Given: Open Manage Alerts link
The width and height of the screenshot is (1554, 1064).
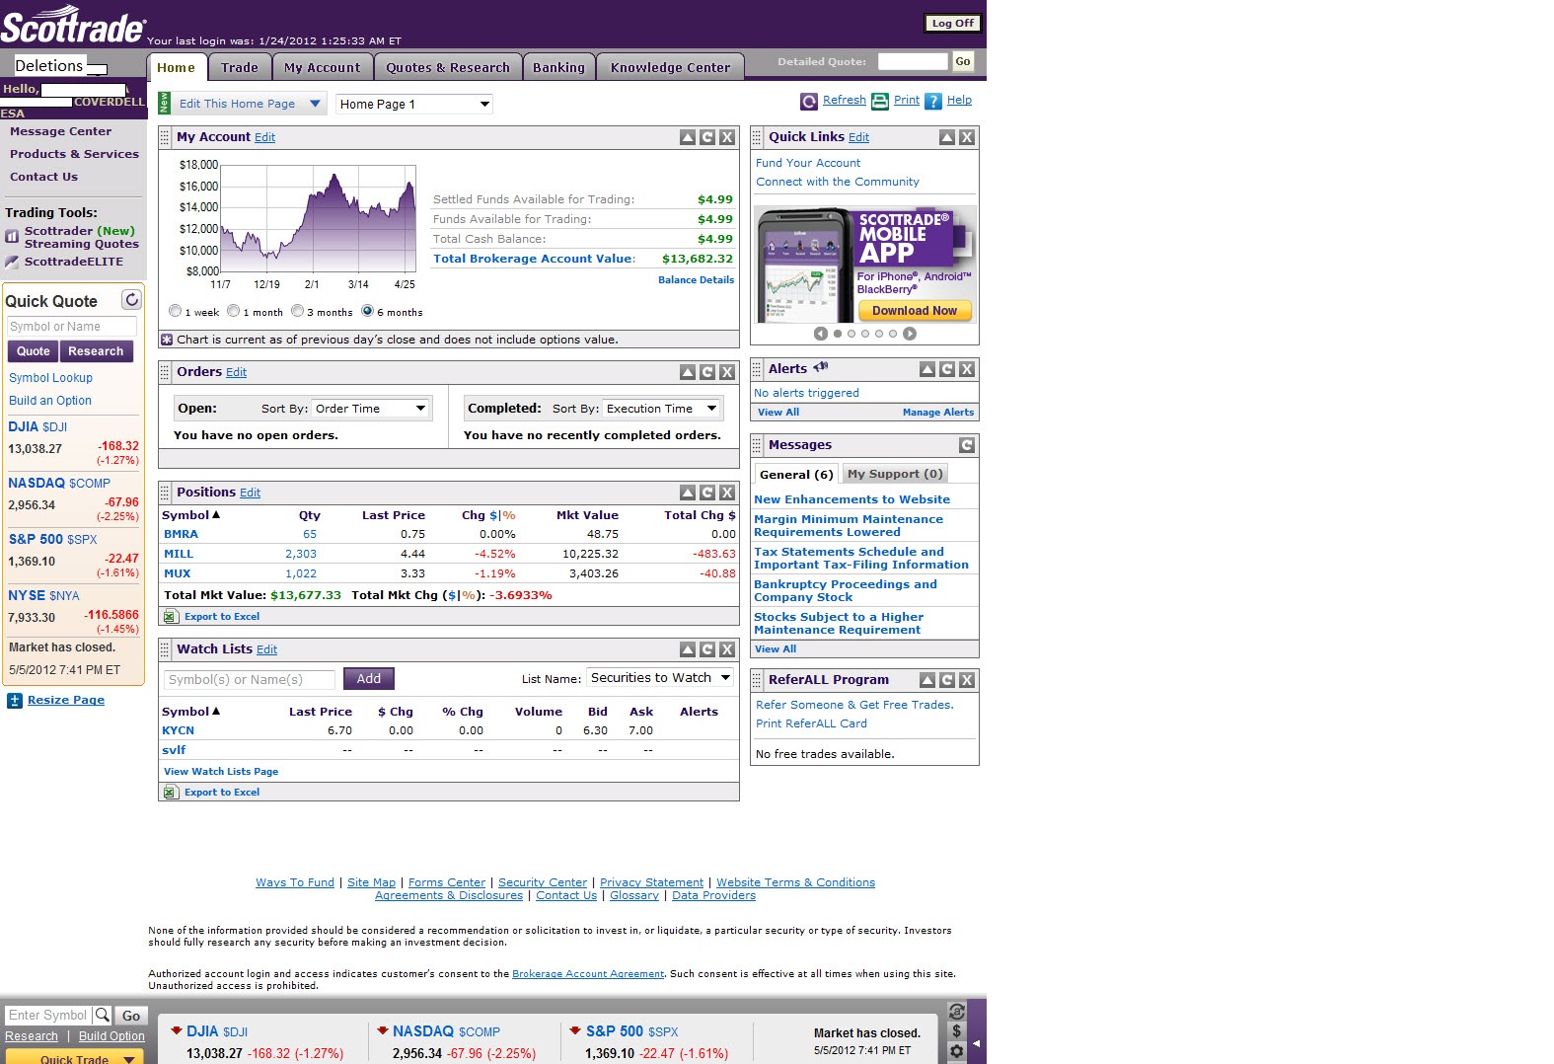Looking at the screenshot, I should pos(937,413).
